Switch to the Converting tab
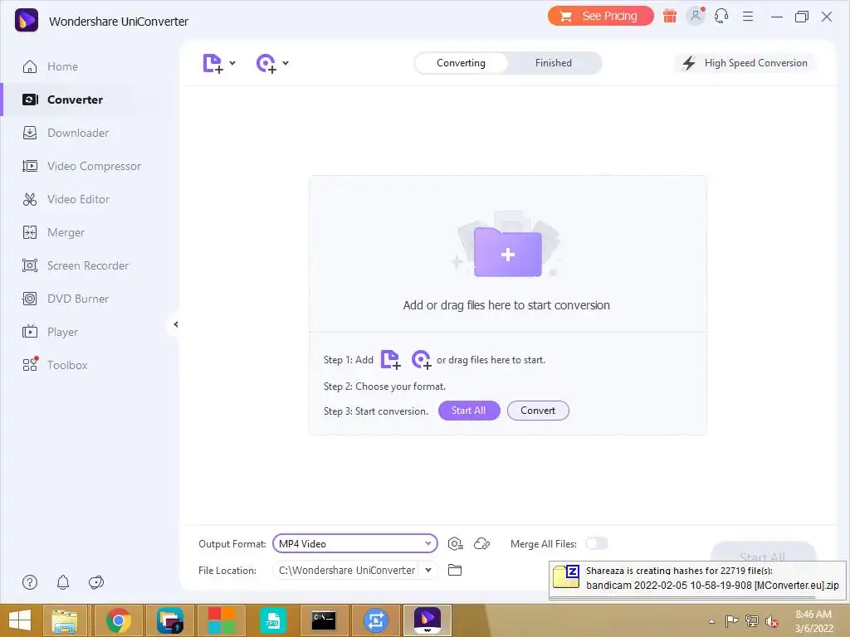This screenshot has height=637, width=850. click(x=462, y=63)
